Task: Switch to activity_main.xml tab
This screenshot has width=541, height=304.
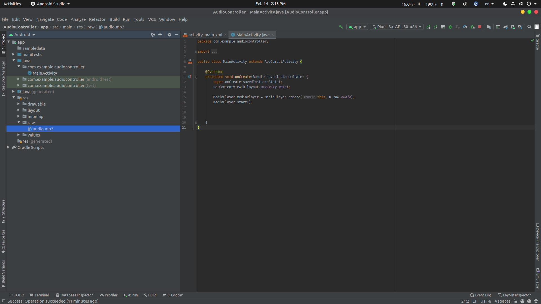Action: (205, 35)
